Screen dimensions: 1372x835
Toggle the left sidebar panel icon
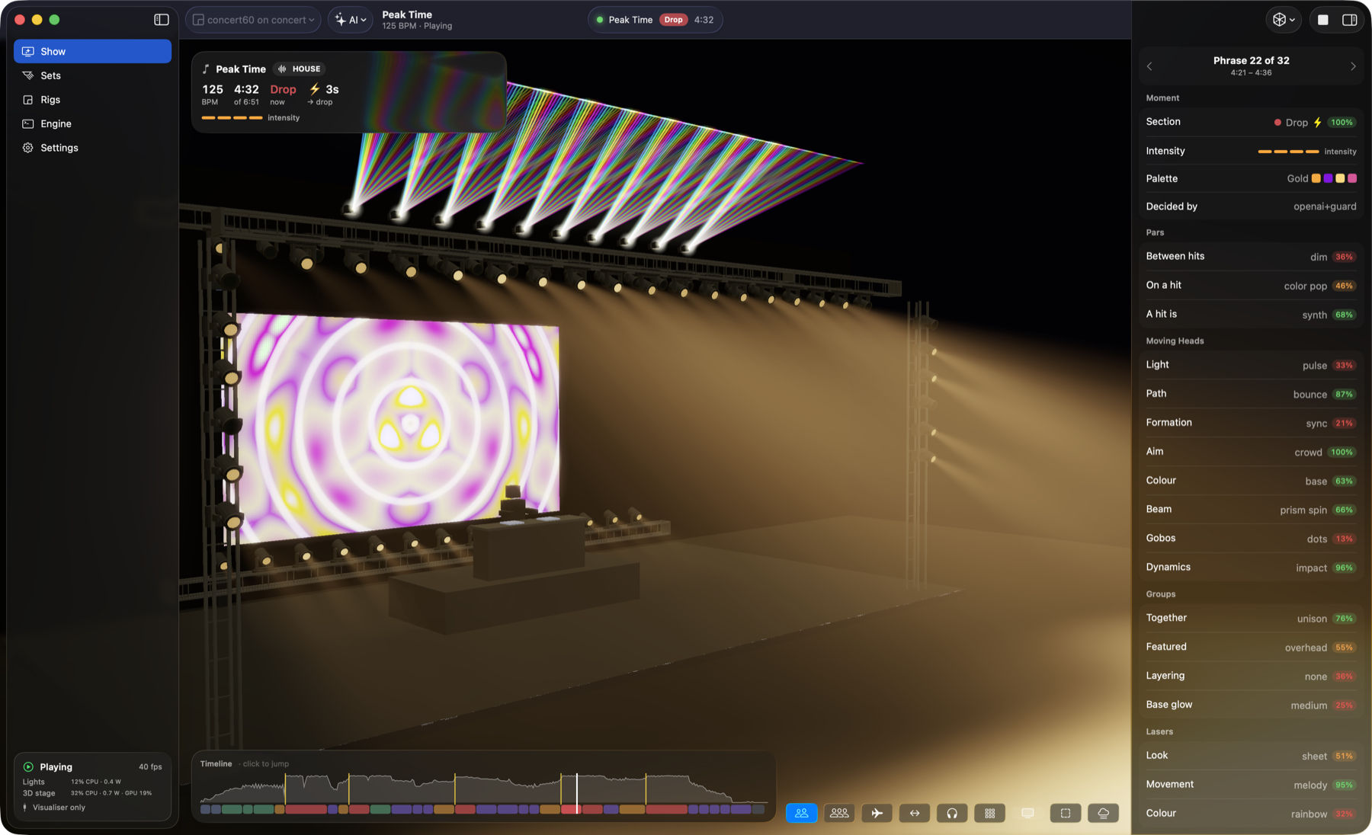pos(162,20)
